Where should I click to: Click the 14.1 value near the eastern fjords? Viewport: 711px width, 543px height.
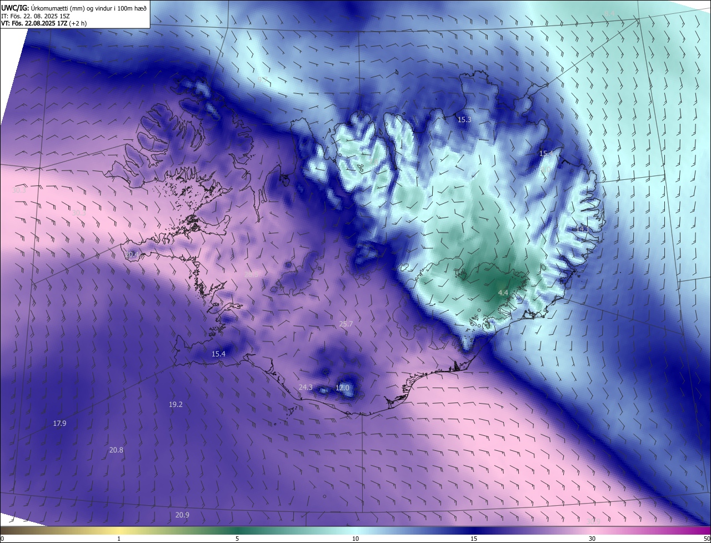point(582,229)
